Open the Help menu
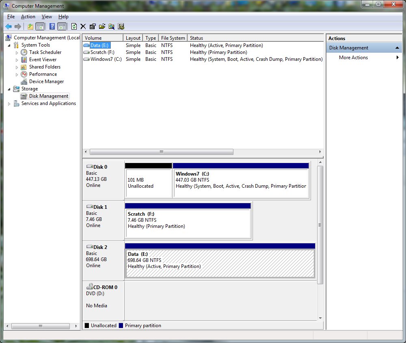The width and height of the screenshot is (406, 343). click(x=63, y=17)
